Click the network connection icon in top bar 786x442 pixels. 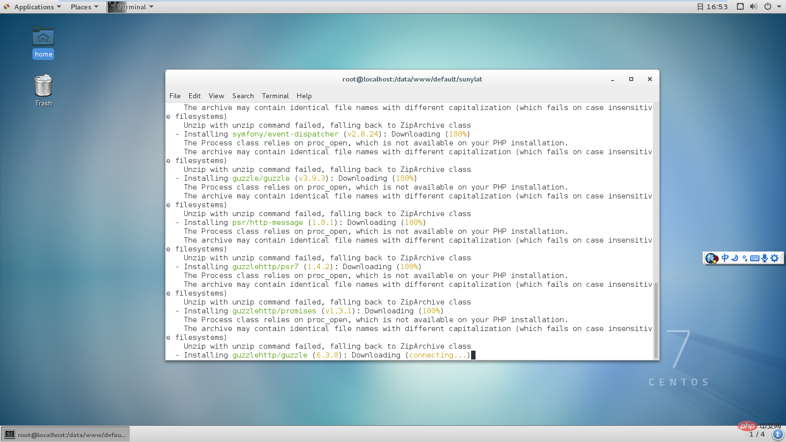point(740,6)
